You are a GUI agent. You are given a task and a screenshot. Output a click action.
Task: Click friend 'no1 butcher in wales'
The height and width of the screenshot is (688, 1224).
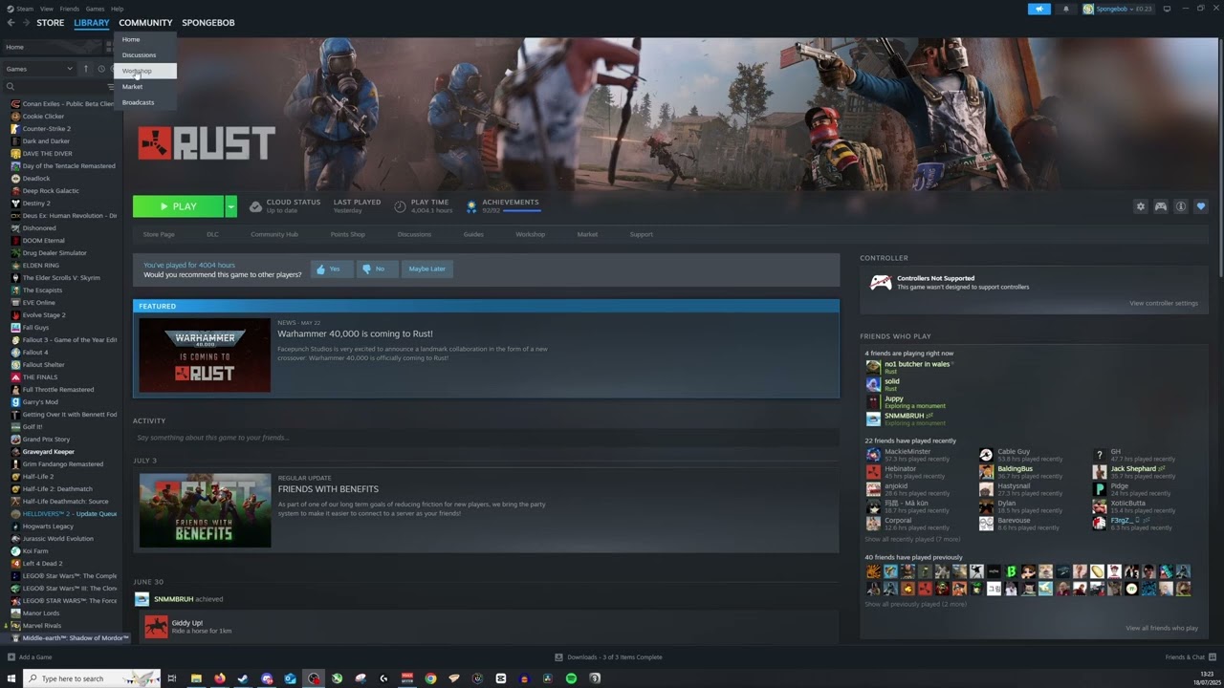pyautogui.click(x=917, y=364)
